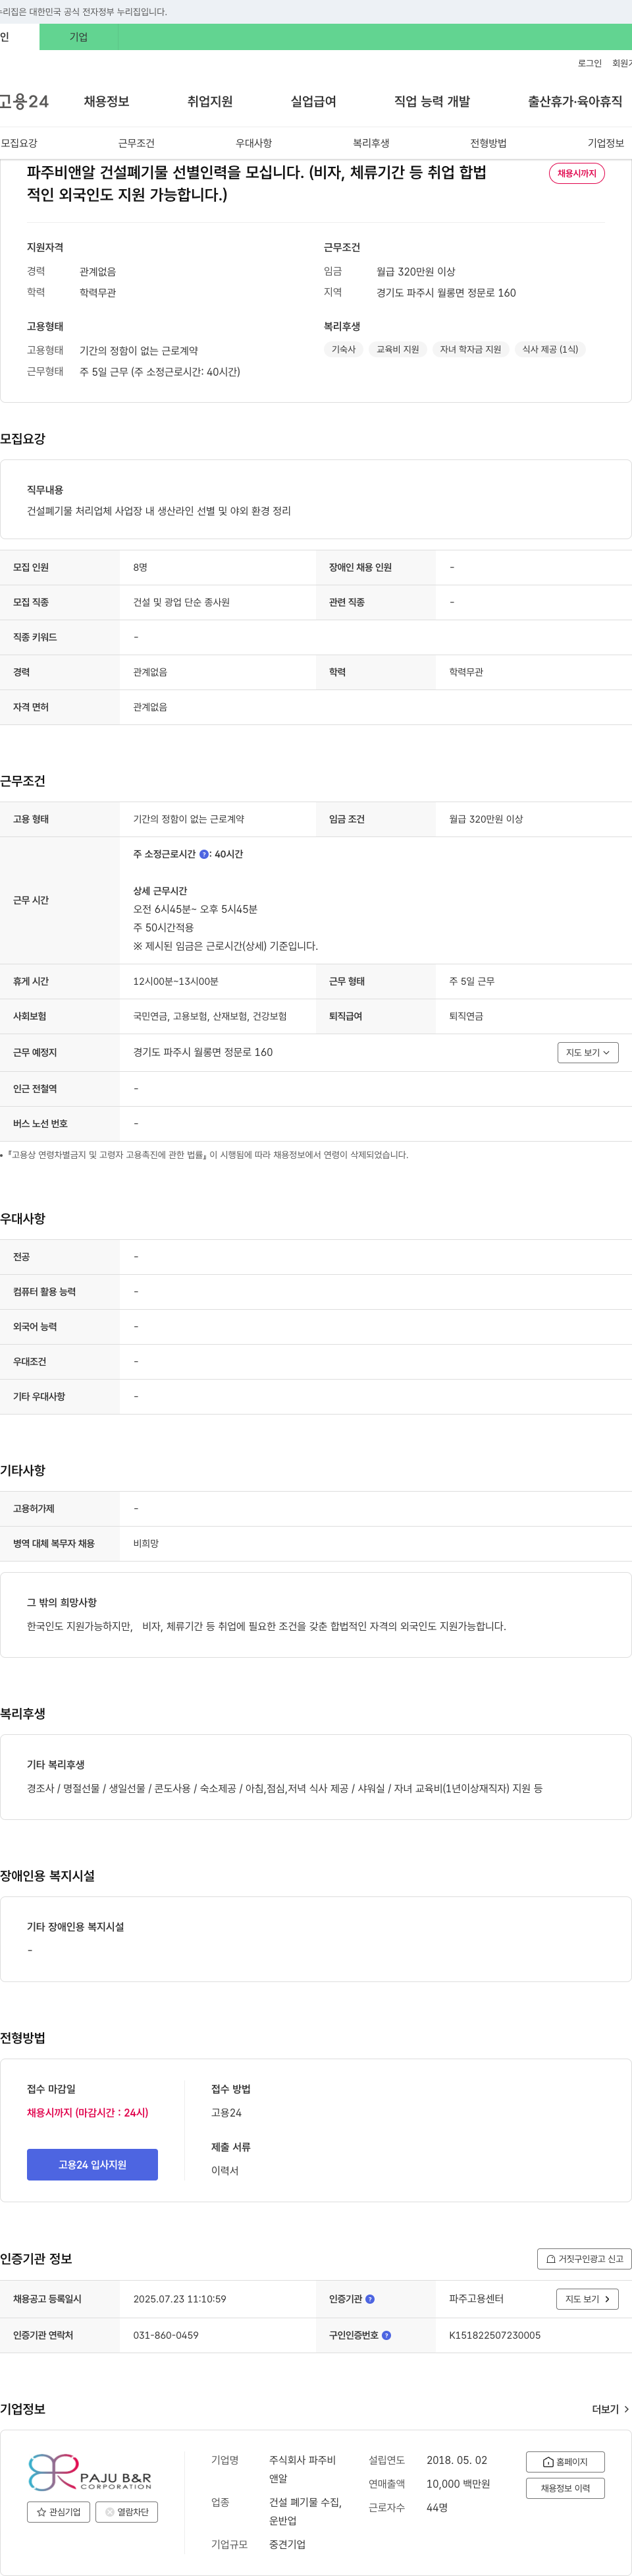Image resolution: width=632 pixels, height=2576 pixels.
Task: Select the 이력서 submission document text
Action: pos(224,2170)
